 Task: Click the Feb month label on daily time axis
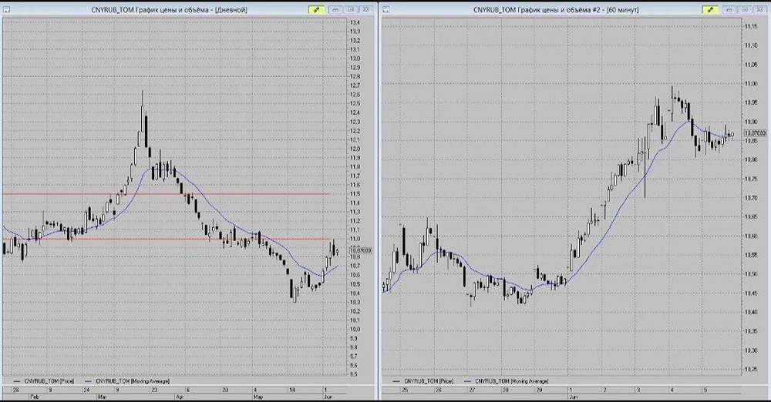(x=35, y=396)
